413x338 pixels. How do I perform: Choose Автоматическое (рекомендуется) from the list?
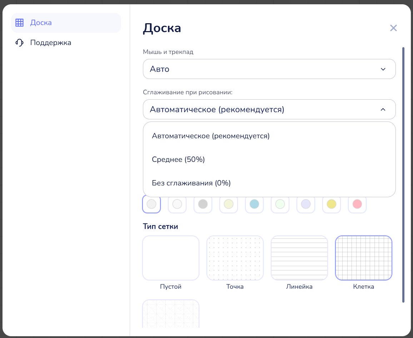(x=269, y=136)
